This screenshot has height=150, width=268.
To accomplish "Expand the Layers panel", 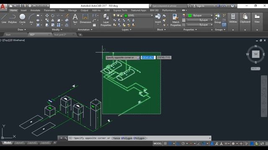I will coord(126,30).
